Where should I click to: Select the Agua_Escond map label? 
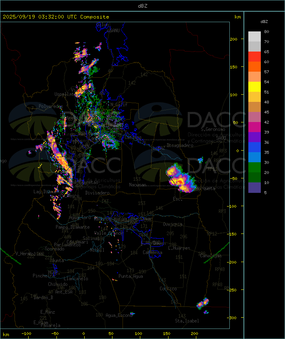click(119, 315)
